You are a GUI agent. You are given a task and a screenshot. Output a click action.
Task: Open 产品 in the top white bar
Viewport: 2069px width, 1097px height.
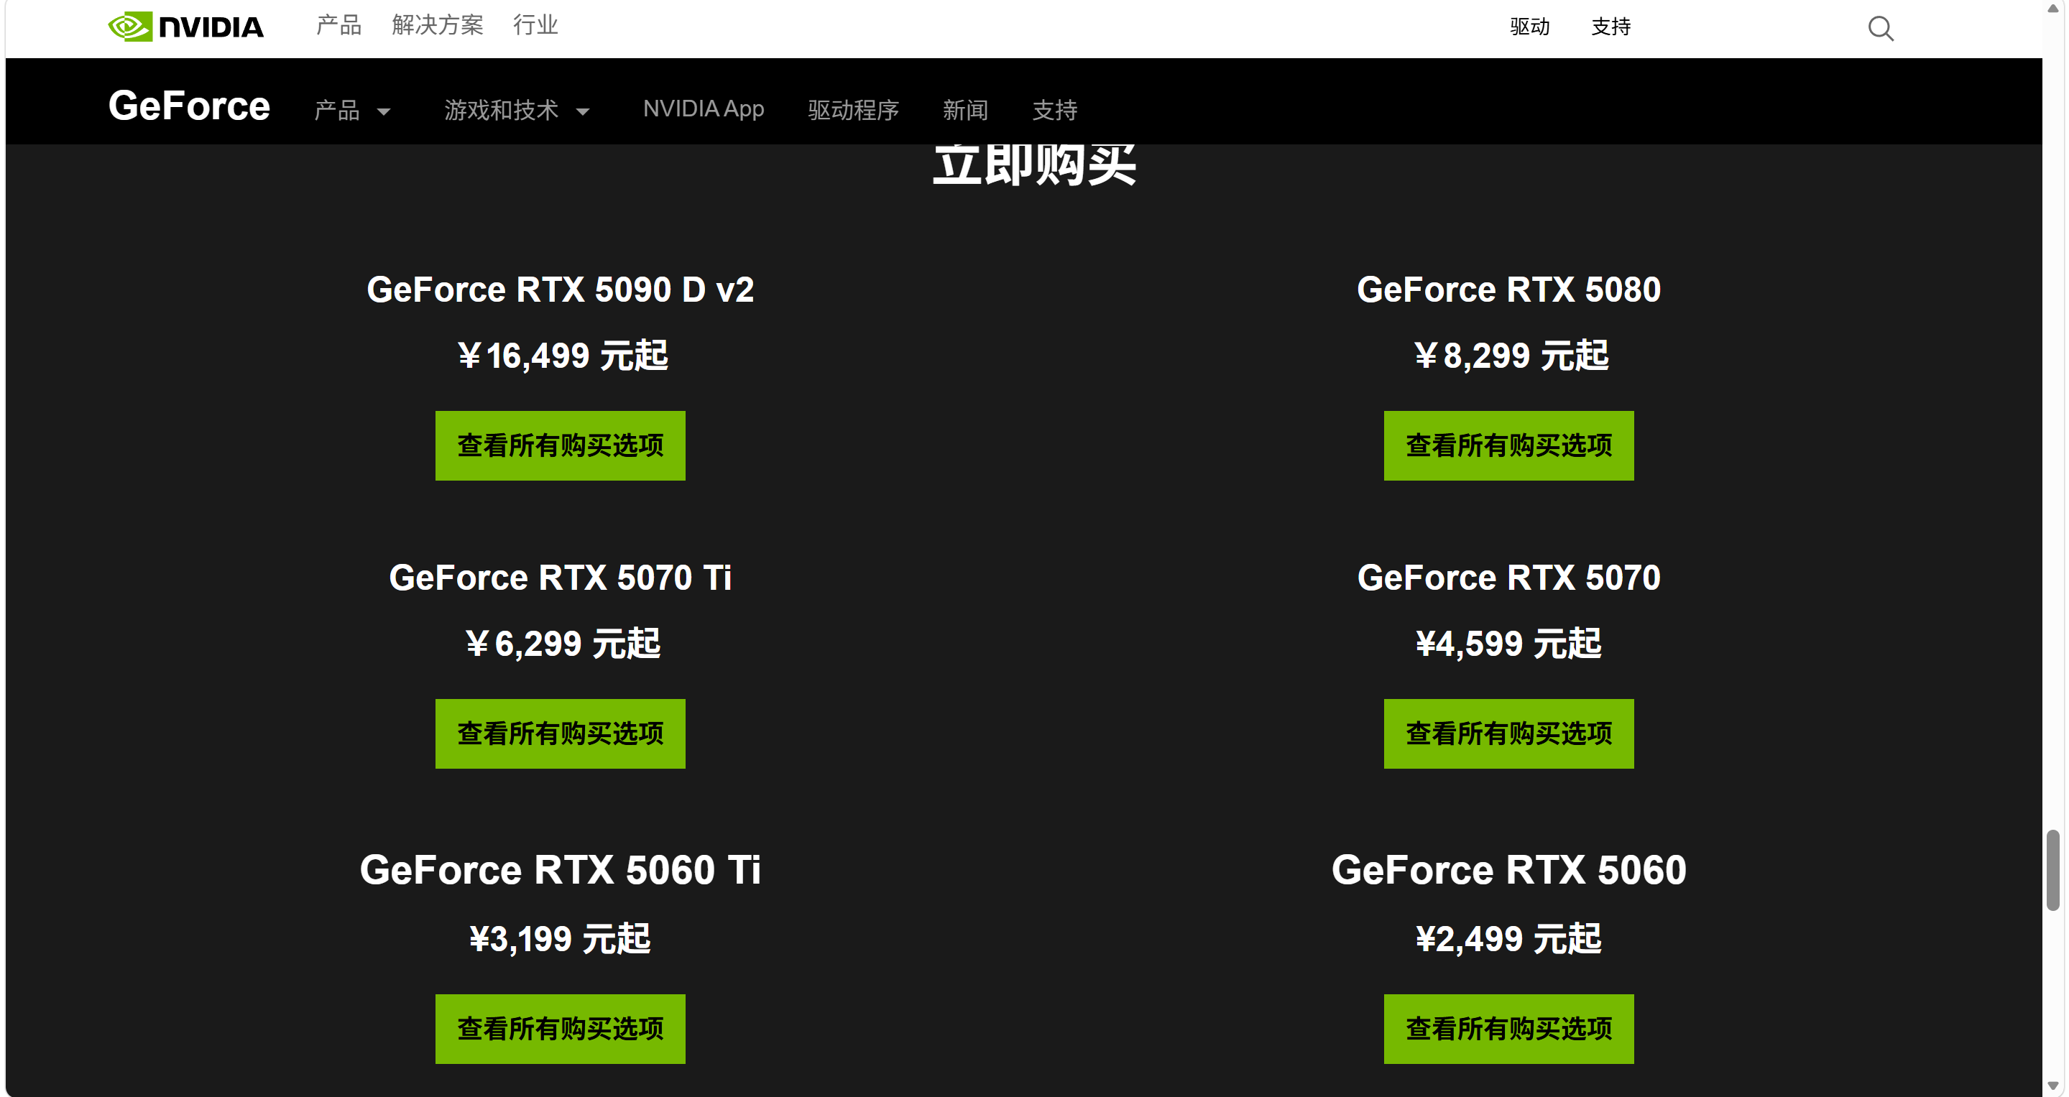point(338,25)
